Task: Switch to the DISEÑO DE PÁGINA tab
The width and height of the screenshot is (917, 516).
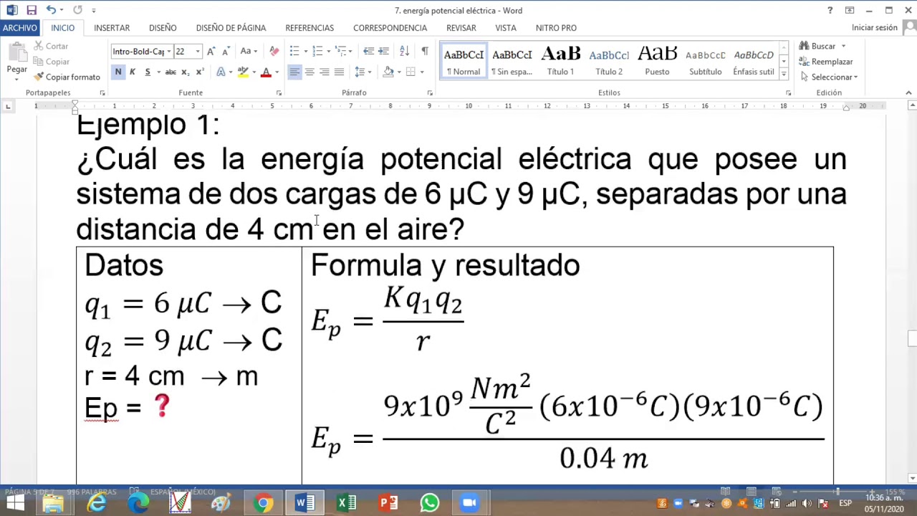Action: (231, 27)
